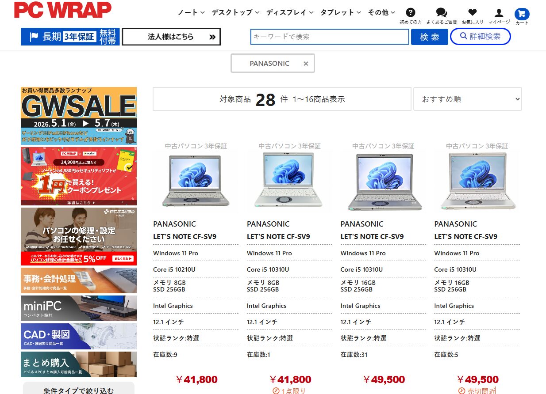Open the 初めての方 question mark icon
The width and height of the screenshot is (546, 394).
click(x=410, y=13)
